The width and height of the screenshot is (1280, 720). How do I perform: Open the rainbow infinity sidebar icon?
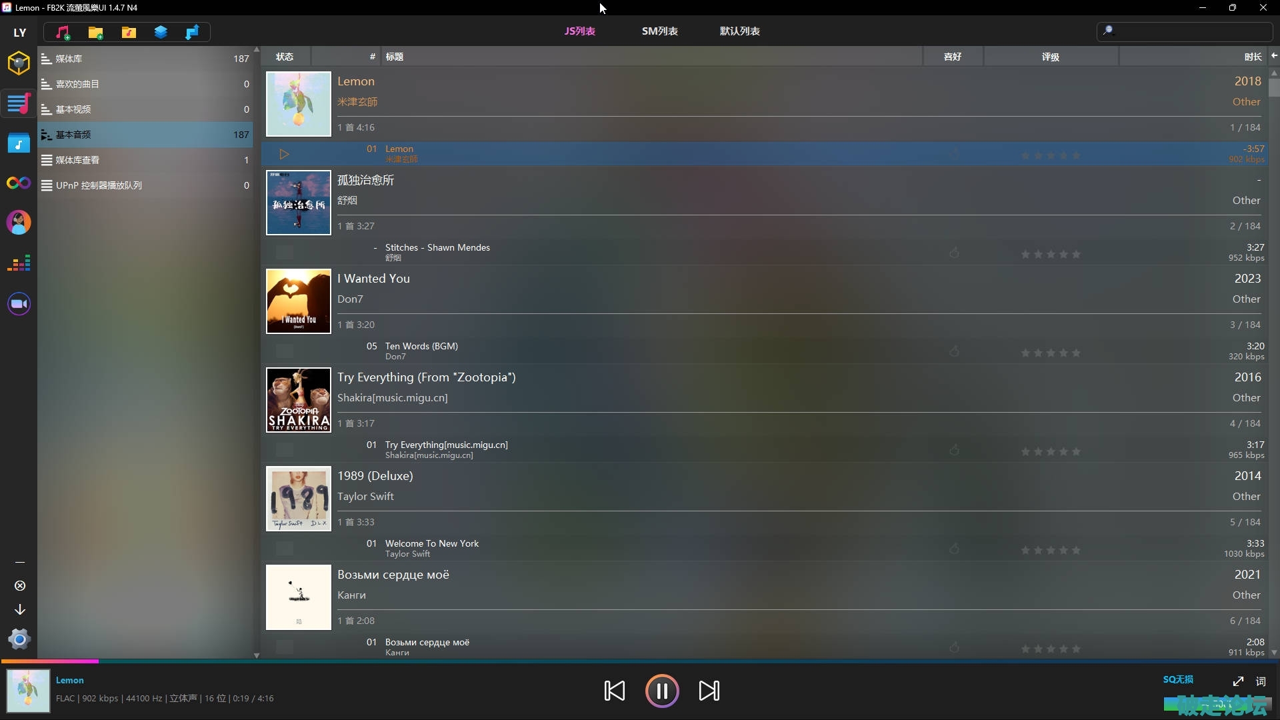pos(19,183)
